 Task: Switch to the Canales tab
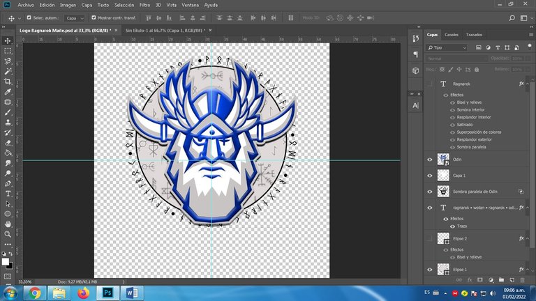pyautogui.click(x=452, y=34)
